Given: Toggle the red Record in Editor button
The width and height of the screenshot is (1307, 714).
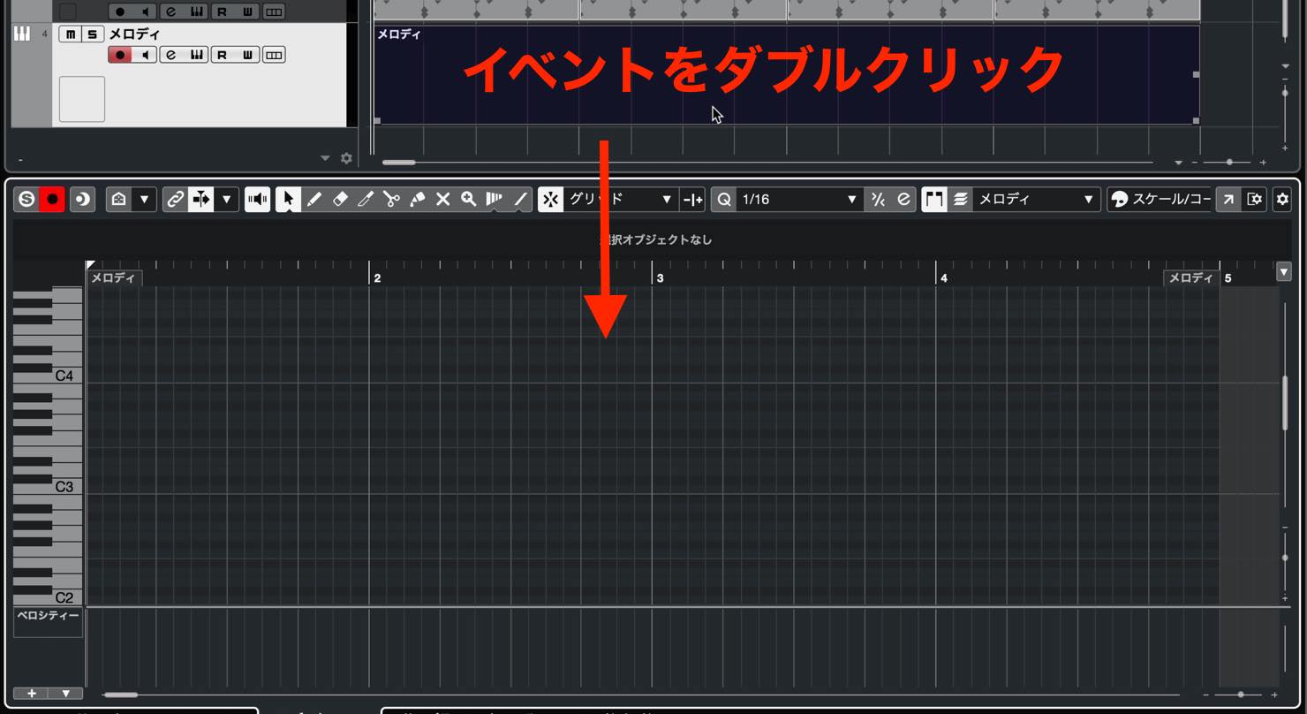Looking at the screenshot, I should coord(52,200).
